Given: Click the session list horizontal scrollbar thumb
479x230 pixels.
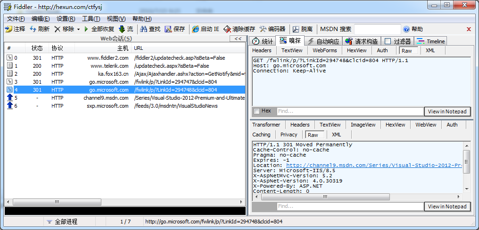Looking at the screenshot, I should click(x=57, y=202).
